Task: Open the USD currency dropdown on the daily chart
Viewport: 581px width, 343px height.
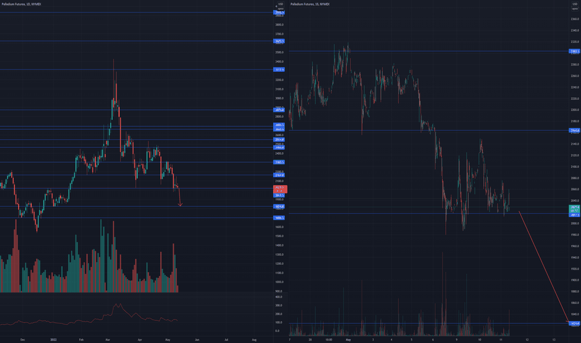Action: pyautogui.click(x=281, y=4)
